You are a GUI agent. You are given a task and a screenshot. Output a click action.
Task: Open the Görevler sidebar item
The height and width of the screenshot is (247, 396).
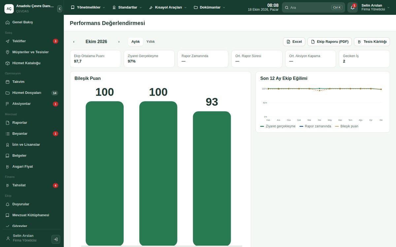click(x=32, y=226)
